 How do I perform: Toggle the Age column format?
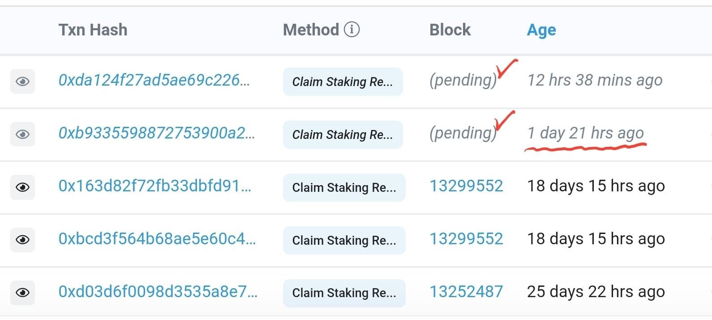click(541, 30)
